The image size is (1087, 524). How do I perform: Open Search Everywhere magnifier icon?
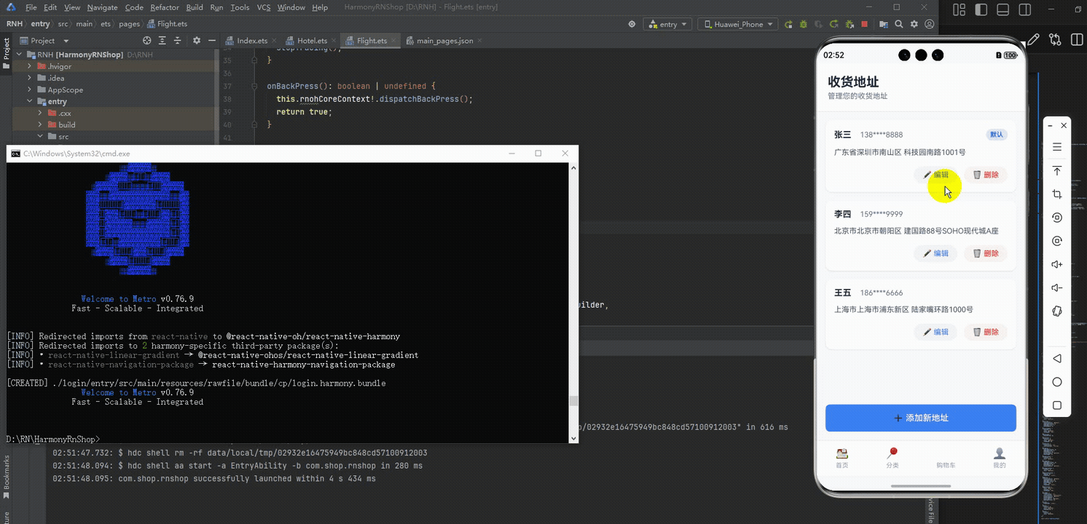(899, 24)
